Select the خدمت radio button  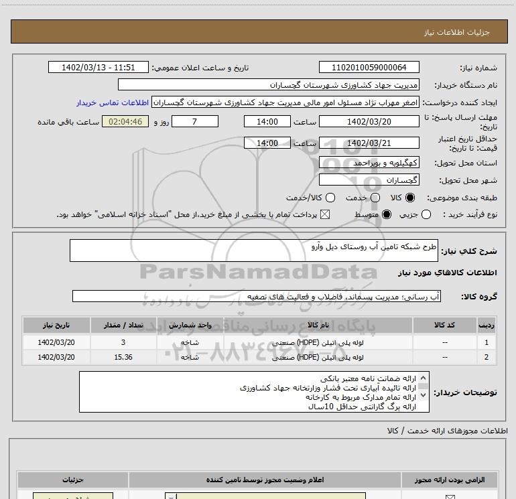(x=375, y=198)
